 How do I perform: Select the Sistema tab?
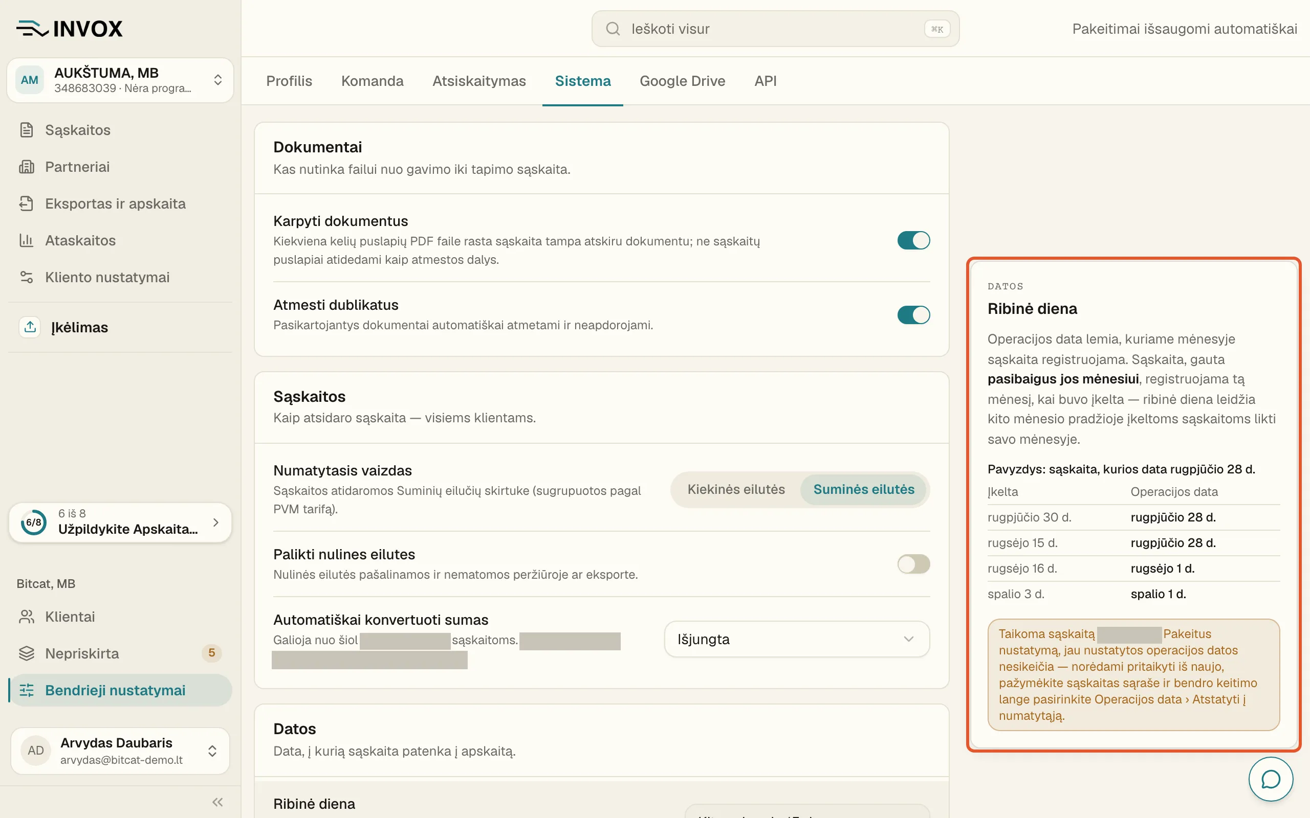coord(582,81)
